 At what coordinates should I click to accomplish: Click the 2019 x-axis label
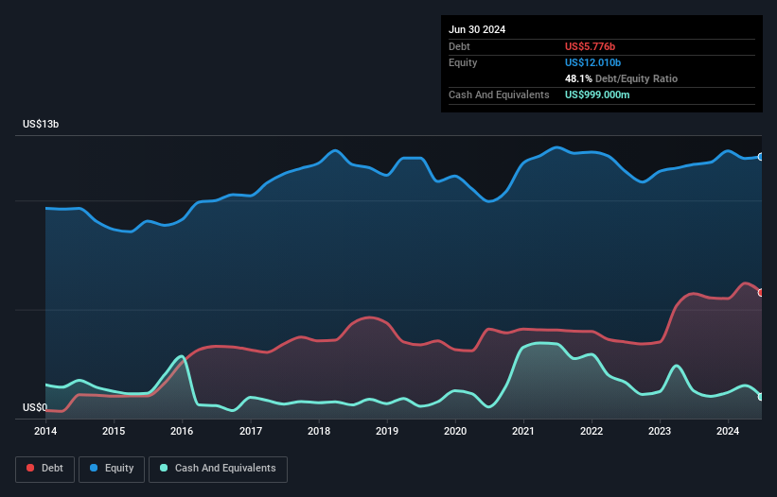point(387,431)
